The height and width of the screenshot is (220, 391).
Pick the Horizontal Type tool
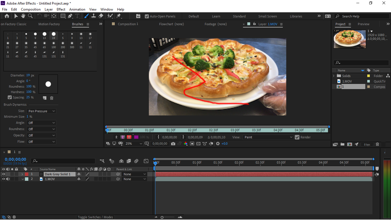78,16
